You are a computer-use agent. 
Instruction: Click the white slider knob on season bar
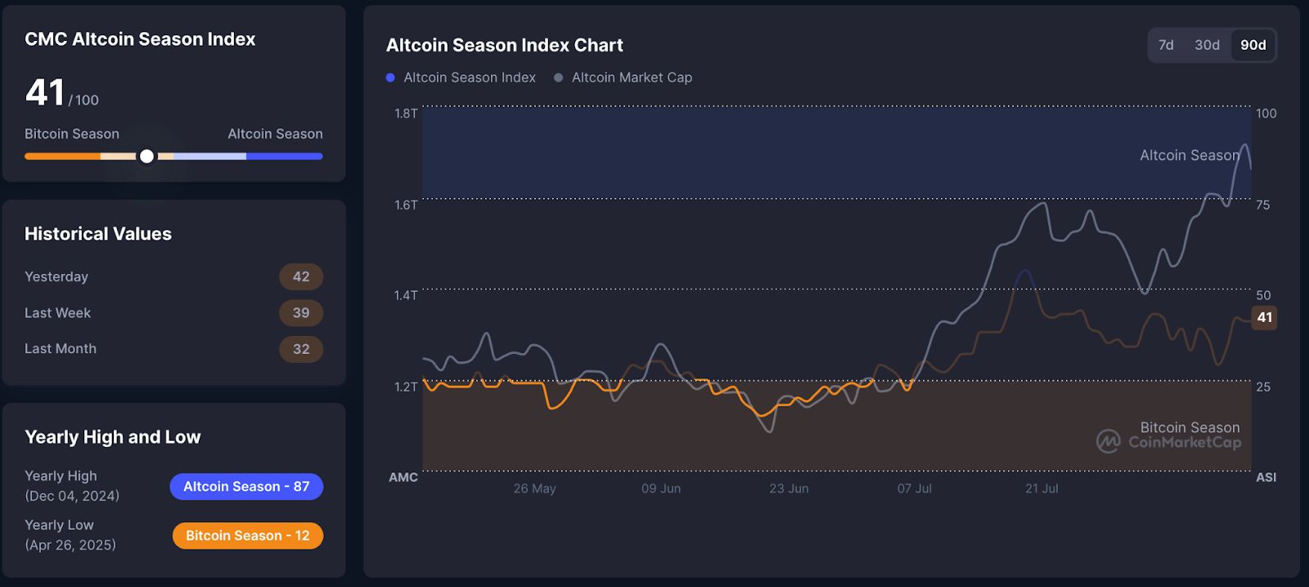click(x=146, y=156)
